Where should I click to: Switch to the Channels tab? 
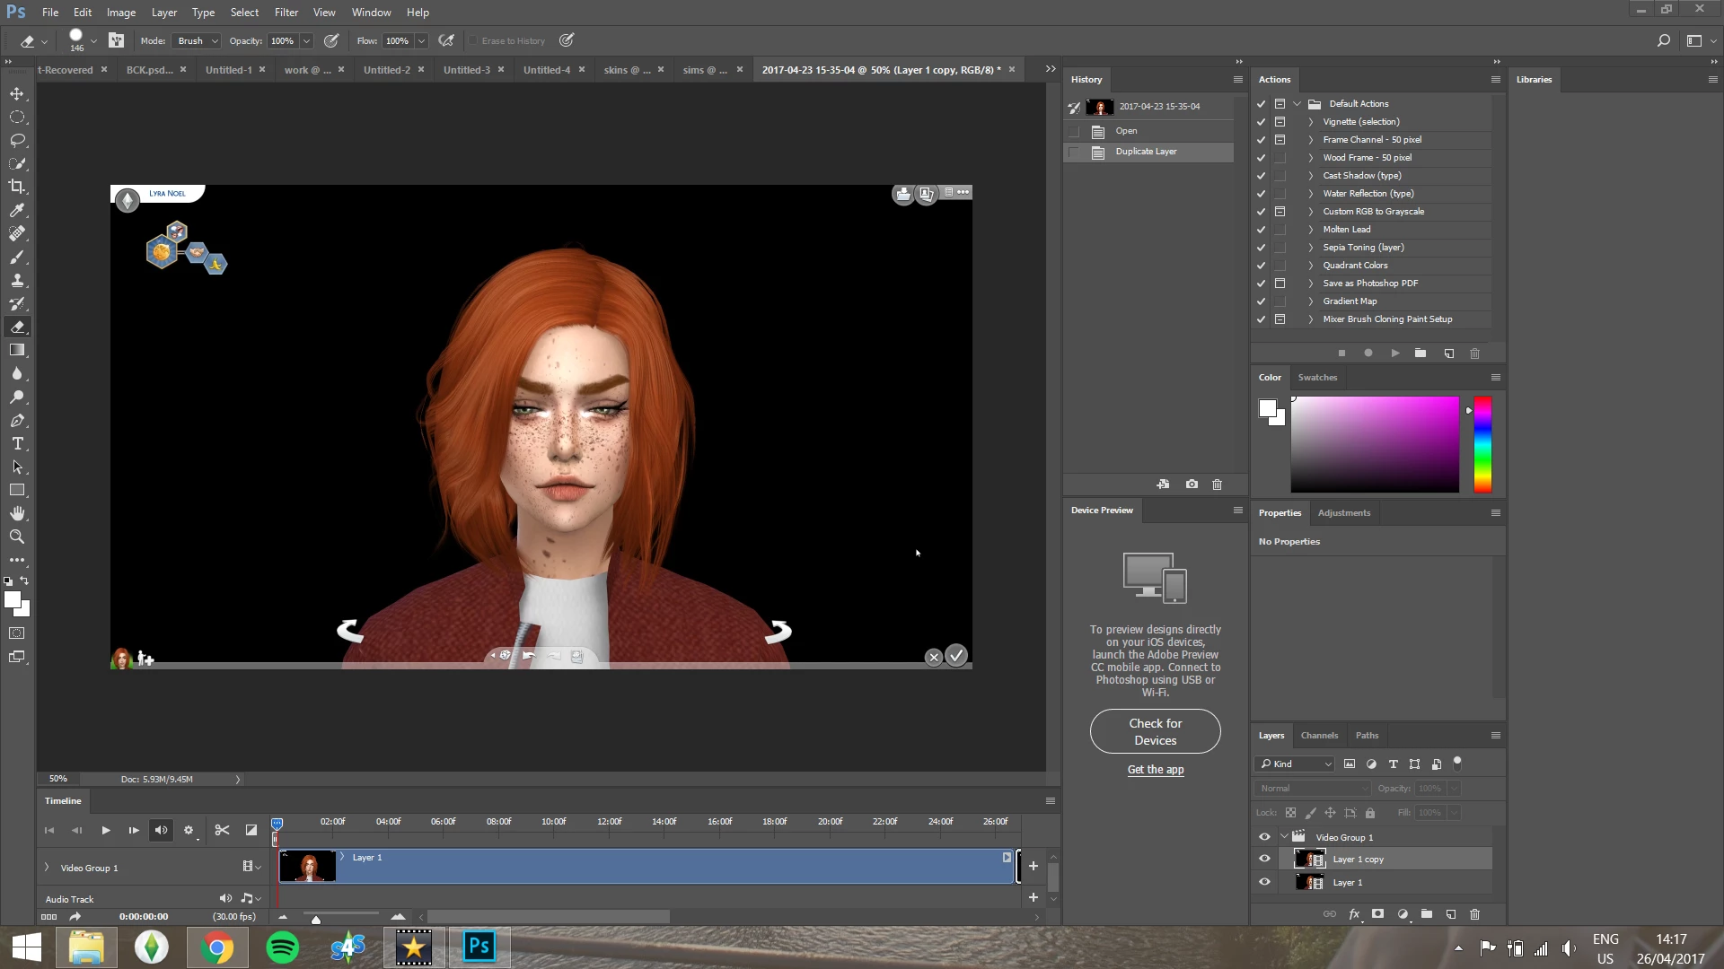coord(1318,735)
